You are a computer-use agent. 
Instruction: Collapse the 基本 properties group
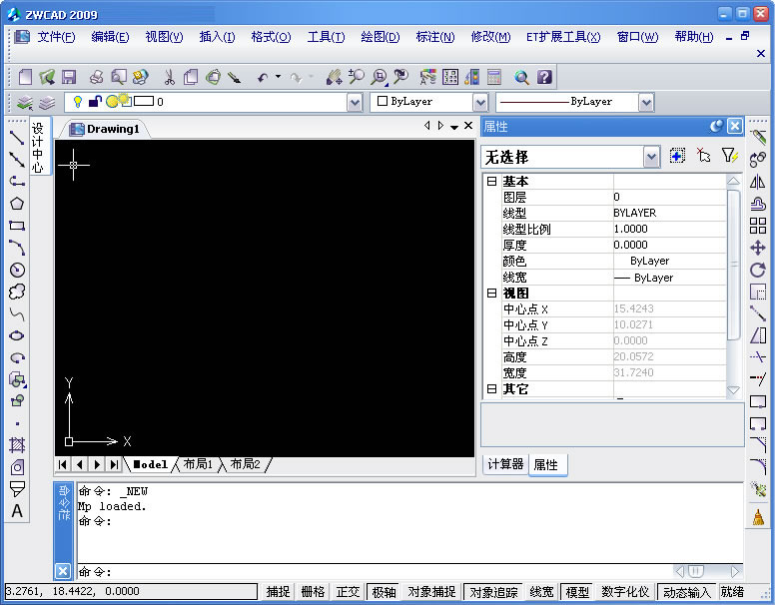pyautogui.click(x=491, y=181)
